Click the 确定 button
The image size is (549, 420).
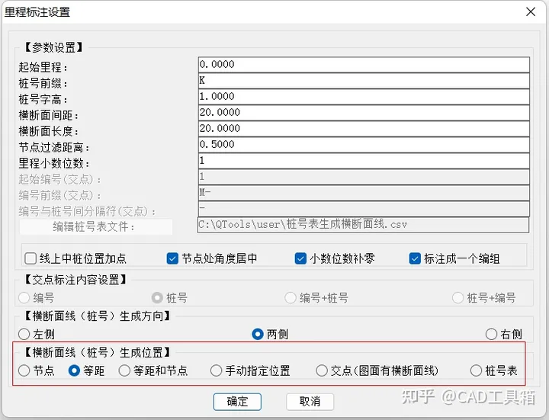[237, 402]
